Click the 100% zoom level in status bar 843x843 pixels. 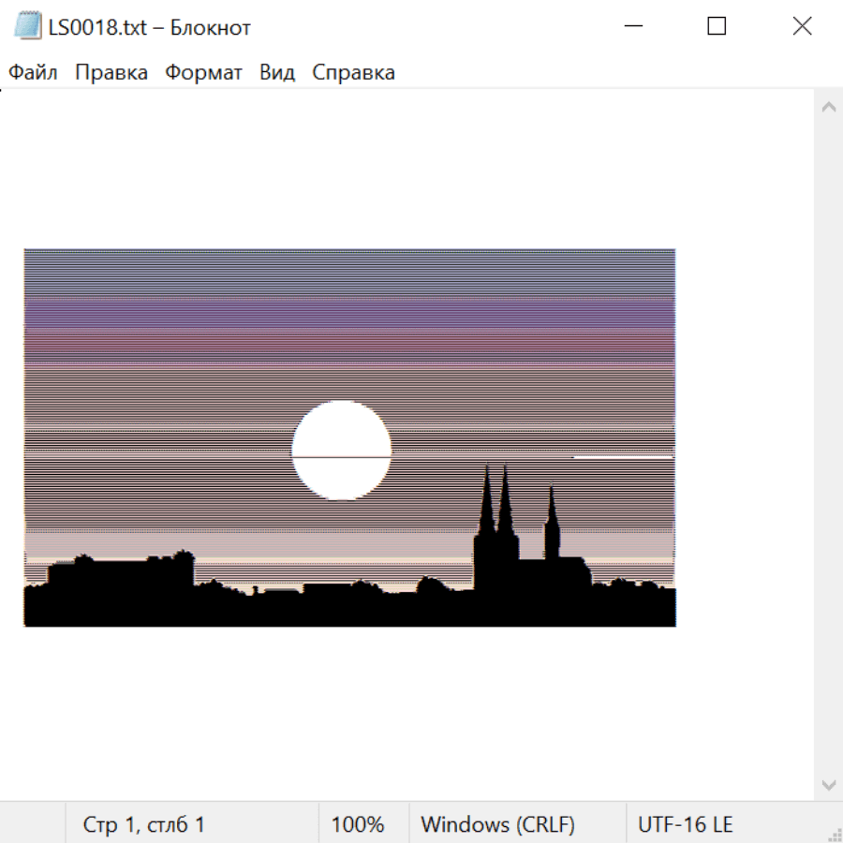[358, 824]
